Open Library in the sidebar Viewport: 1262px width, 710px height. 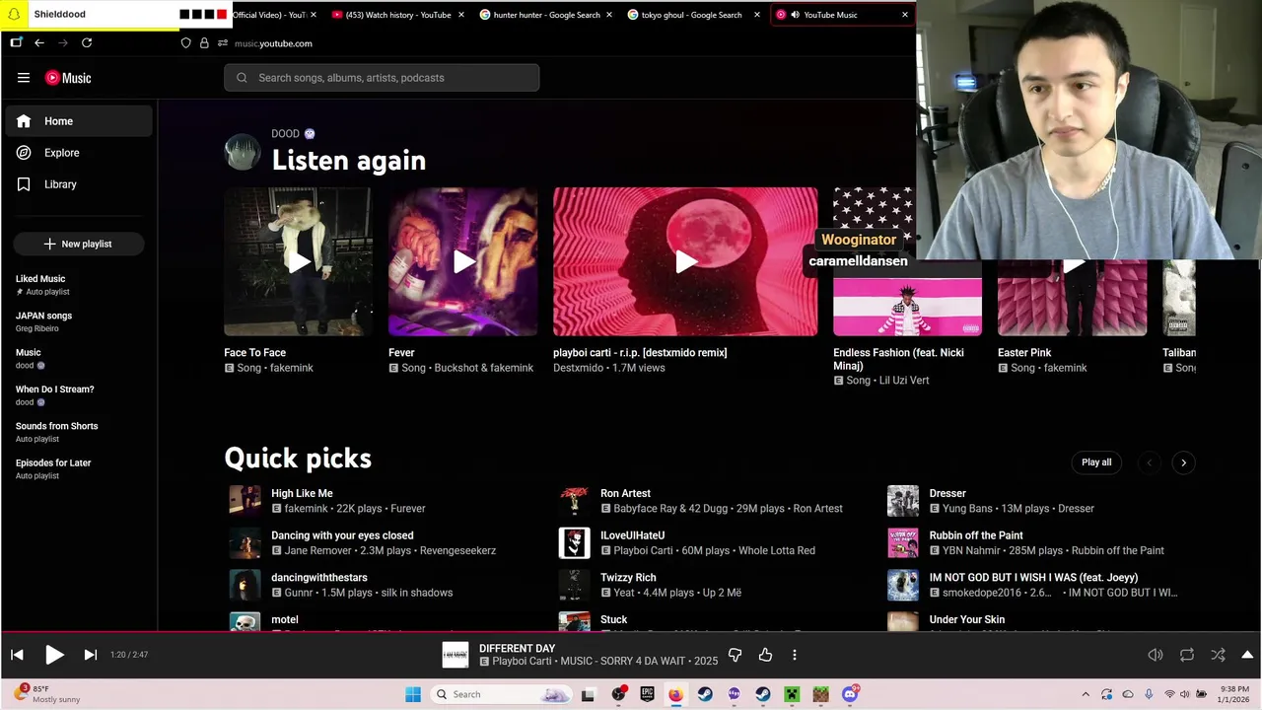(79, 184)
